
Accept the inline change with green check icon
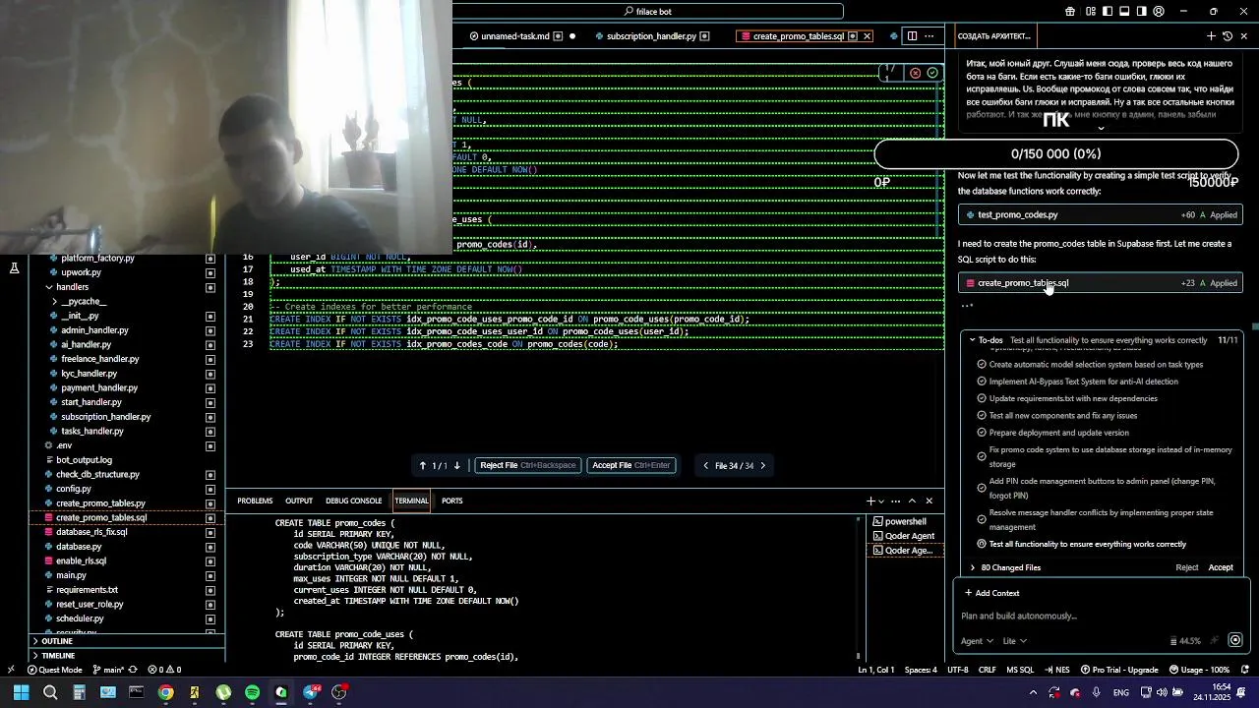tap(932, 73)
